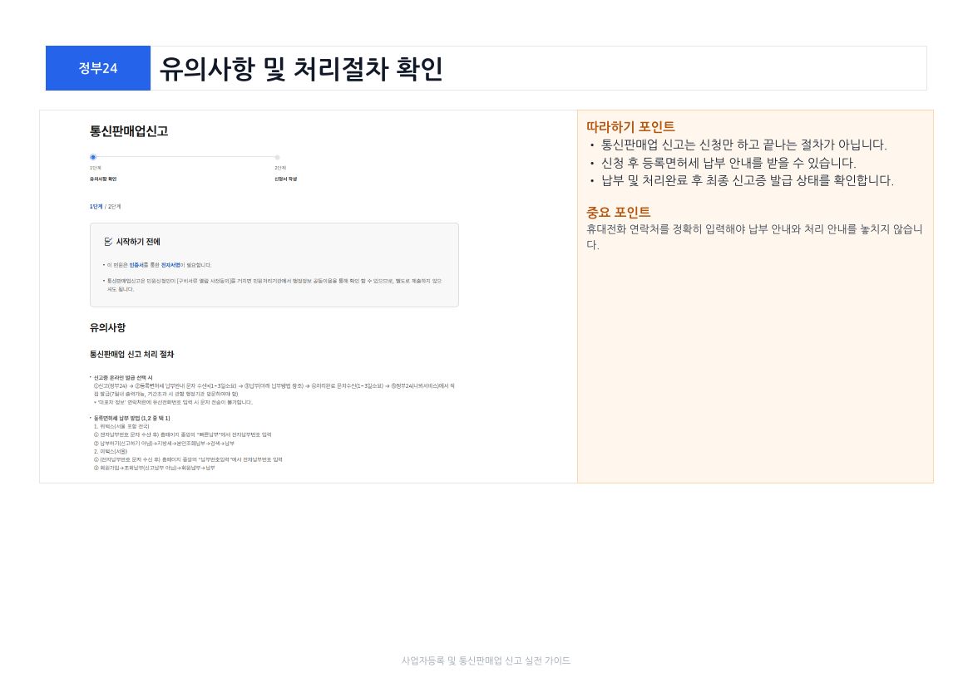Click the 신청서 작성 step label
This screenshot has width=973, height=687.
click(286, 179)
